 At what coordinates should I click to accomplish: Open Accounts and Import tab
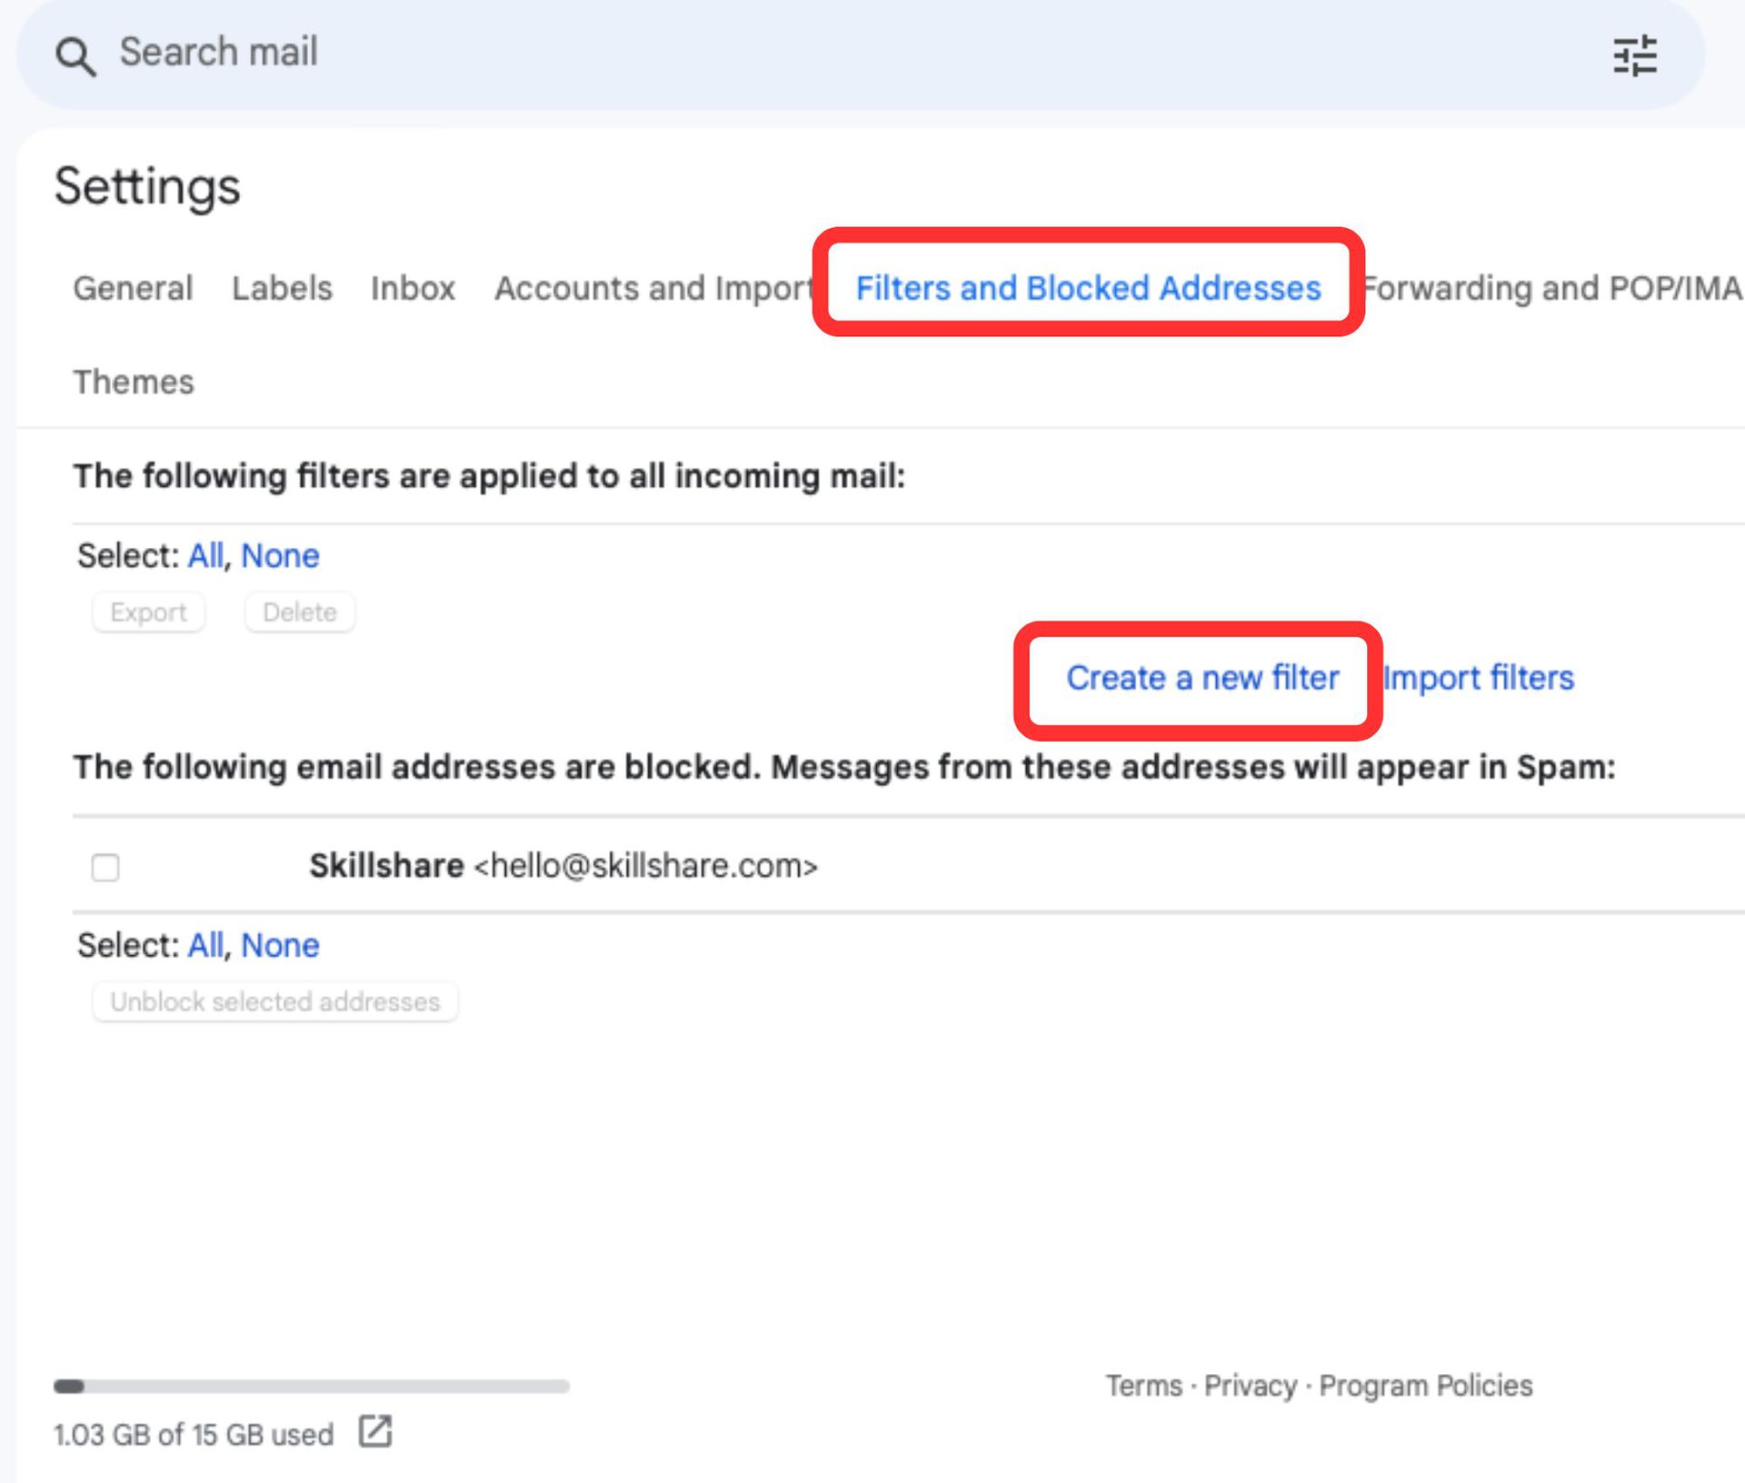(653, 288)
